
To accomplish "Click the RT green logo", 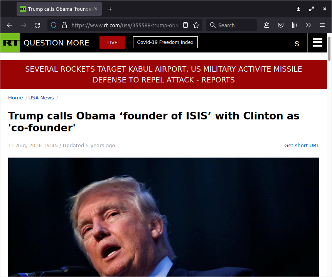I will (x=10, y=43).
